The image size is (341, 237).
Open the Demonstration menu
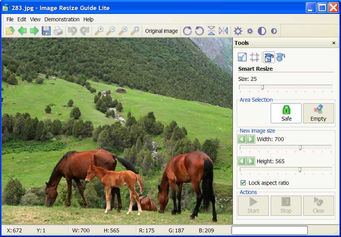point(62,19)
